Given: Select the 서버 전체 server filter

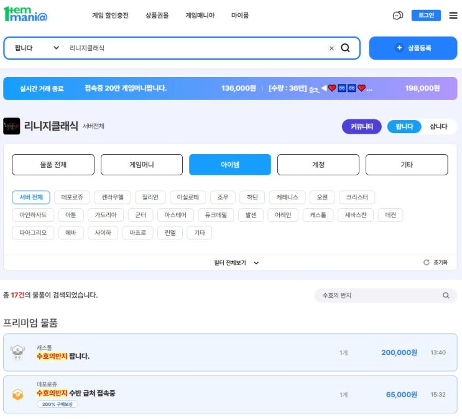Looking at the screenshot, I should pos(31,197).
